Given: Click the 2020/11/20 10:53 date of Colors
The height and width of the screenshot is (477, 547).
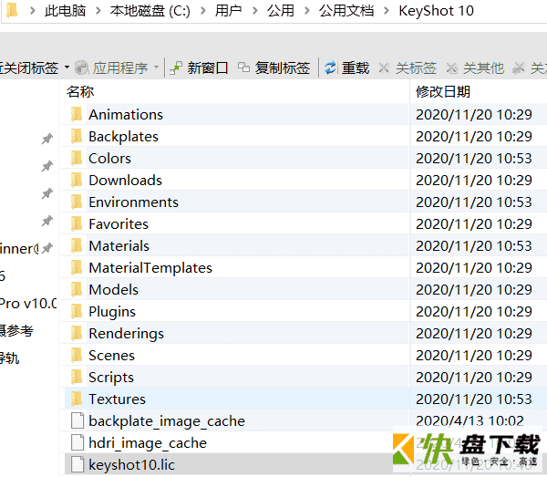Looking at the screenshot, I should 474,159.
